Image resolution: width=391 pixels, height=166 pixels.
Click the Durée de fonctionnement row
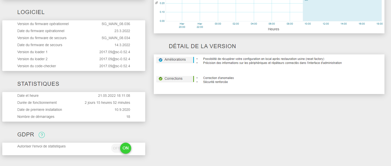coord(74,103)
